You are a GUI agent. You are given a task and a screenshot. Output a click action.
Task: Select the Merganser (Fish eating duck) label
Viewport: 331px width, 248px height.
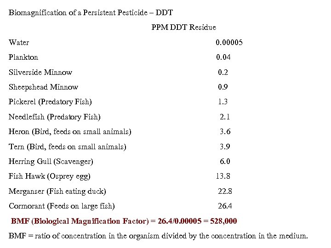click(x=57, y=191)
